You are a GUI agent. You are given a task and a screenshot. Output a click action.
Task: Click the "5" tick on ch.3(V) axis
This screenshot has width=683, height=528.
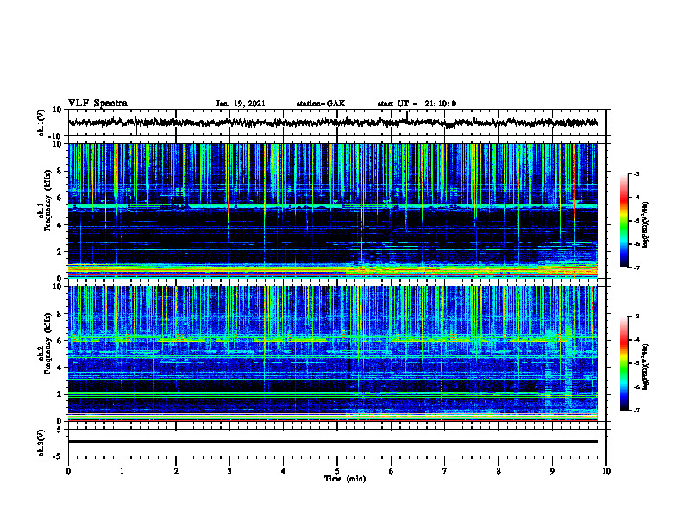pyautogui.click(x=60, y=430)
